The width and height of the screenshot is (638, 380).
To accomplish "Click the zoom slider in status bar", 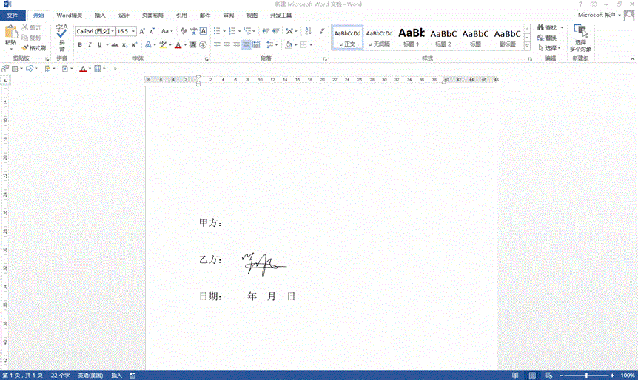I will (586, 376).
